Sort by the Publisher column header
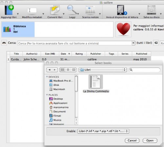The height and width of the screenshot is (147, 164). 96,54
